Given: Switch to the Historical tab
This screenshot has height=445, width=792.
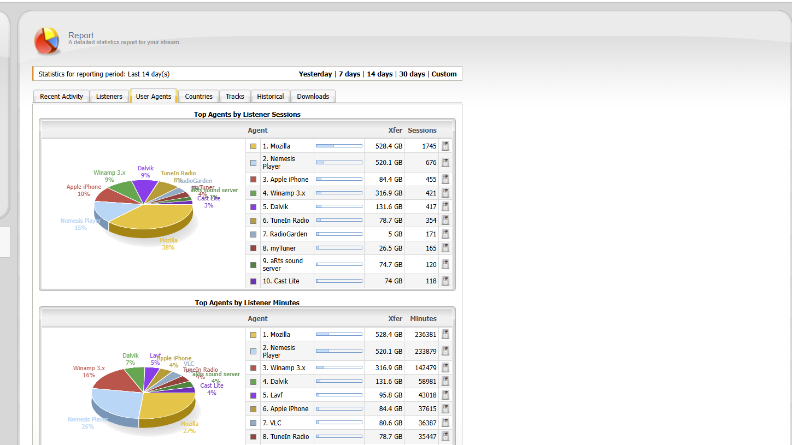Looking at the screenshot, I should coord(270,96).
